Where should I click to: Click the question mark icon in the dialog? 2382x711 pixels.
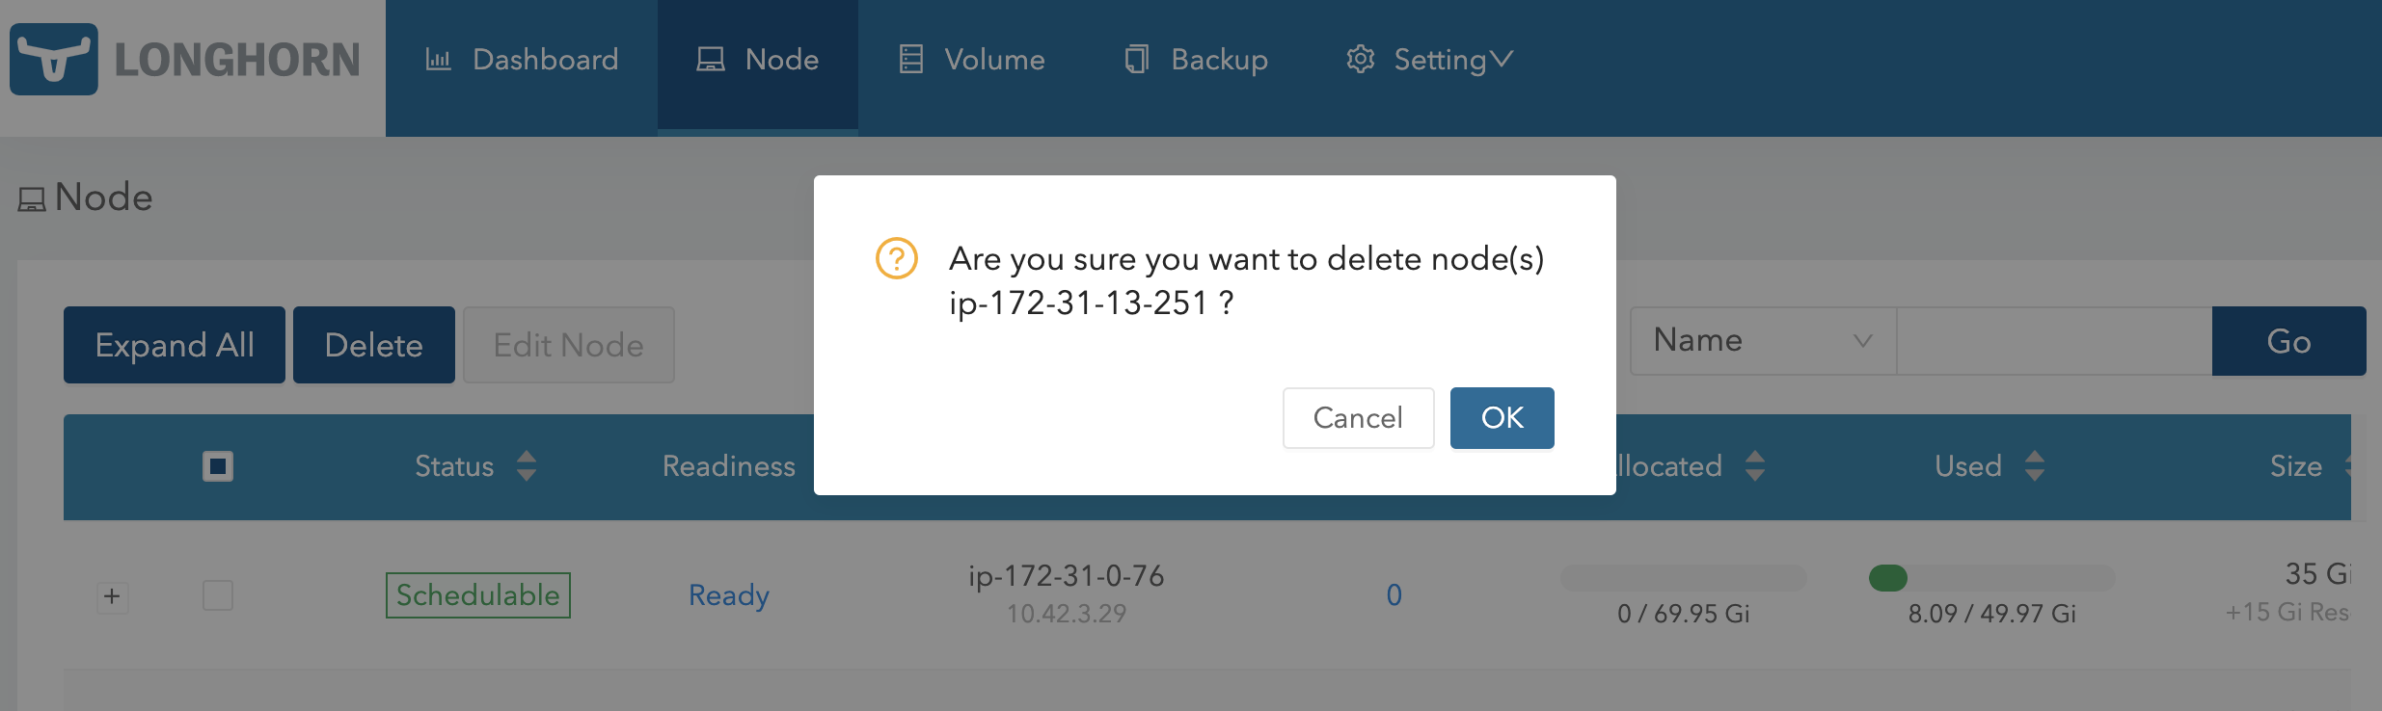coord(895,258)
